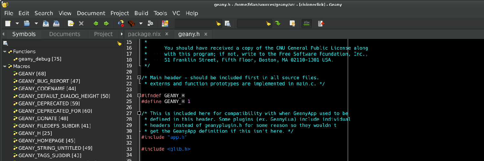Open the Project menu
This screenshot has height=161, width=484.
(x=120, y=13)
